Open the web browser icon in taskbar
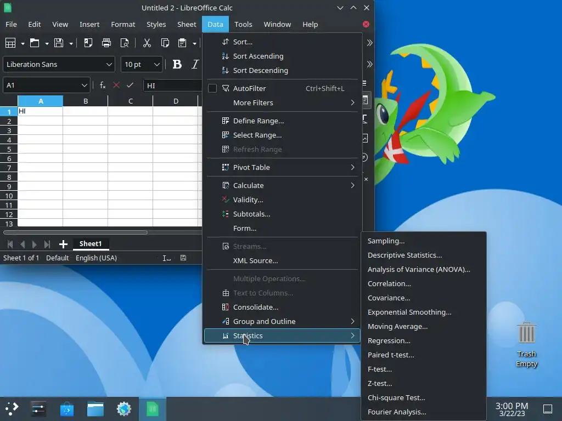562x421 pixels. [124, 408]
